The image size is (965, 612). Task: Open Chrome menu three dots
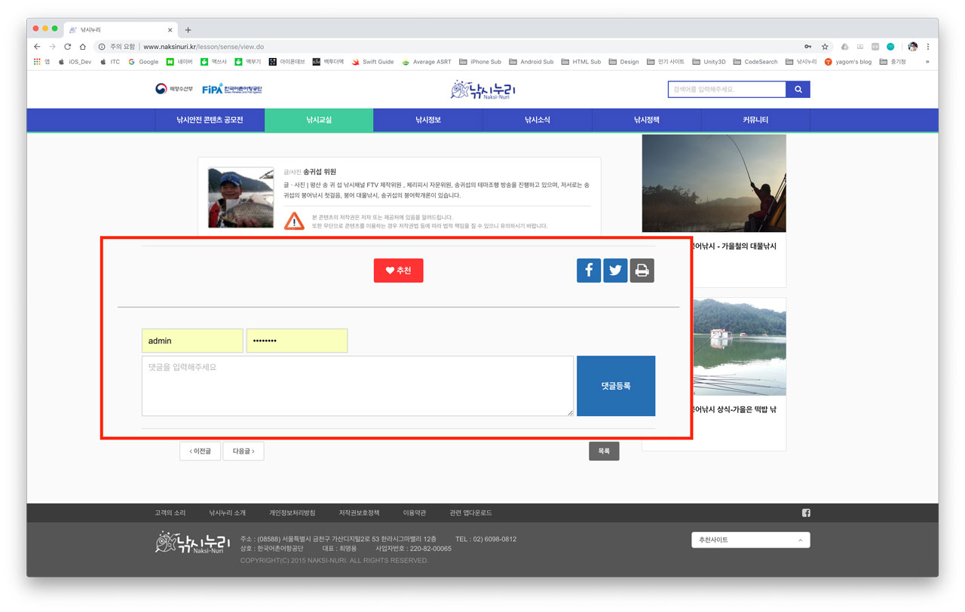point(928,47)
